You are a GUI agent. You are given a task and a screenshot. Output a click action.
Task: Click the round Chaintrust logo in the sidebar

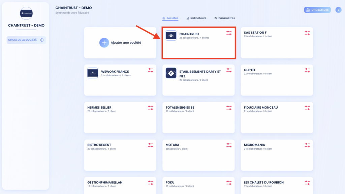pyautogui.click(x=26, y=13)
